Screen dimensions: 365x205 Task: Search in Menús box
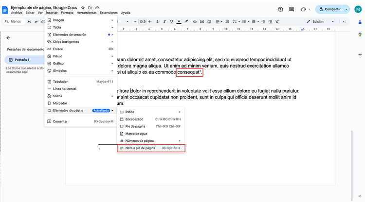click(14, 21)
